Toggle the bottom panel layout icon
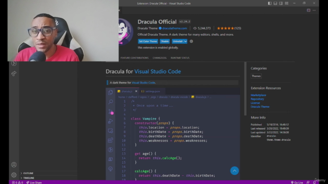Viewport: 328px width, 184px height. click(275, 4)
